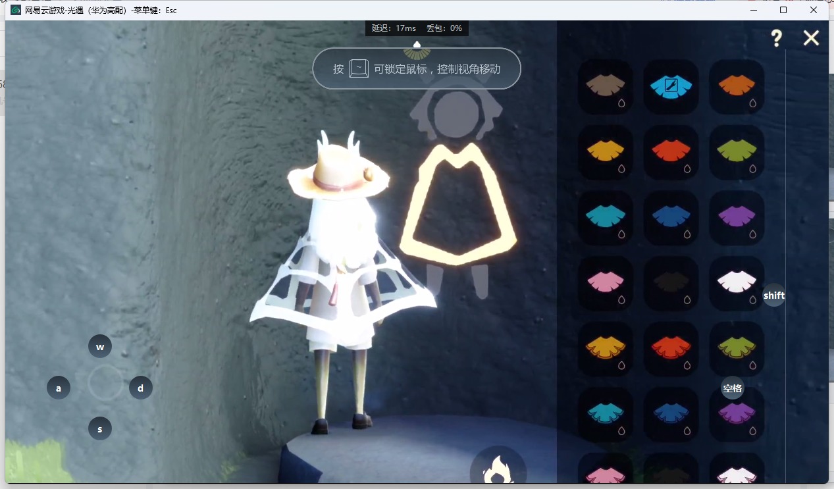Click the virtual W key

(100, 347)
